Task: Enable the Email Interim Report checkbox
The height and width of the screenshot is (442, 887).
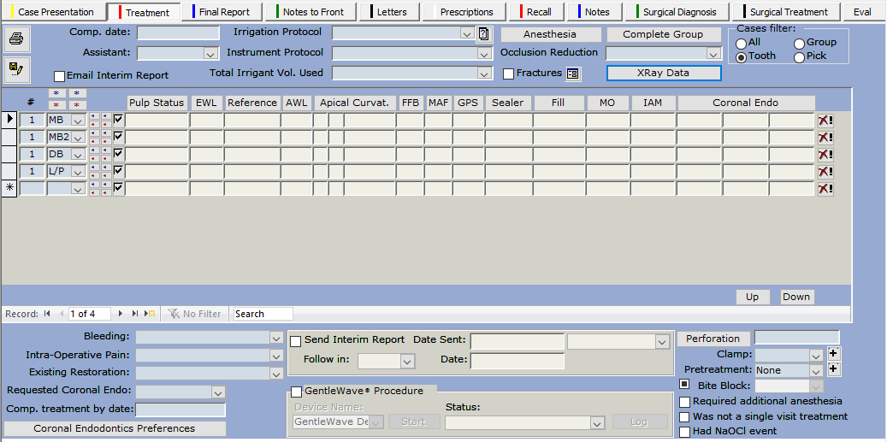Action: [x=60, y=76]
